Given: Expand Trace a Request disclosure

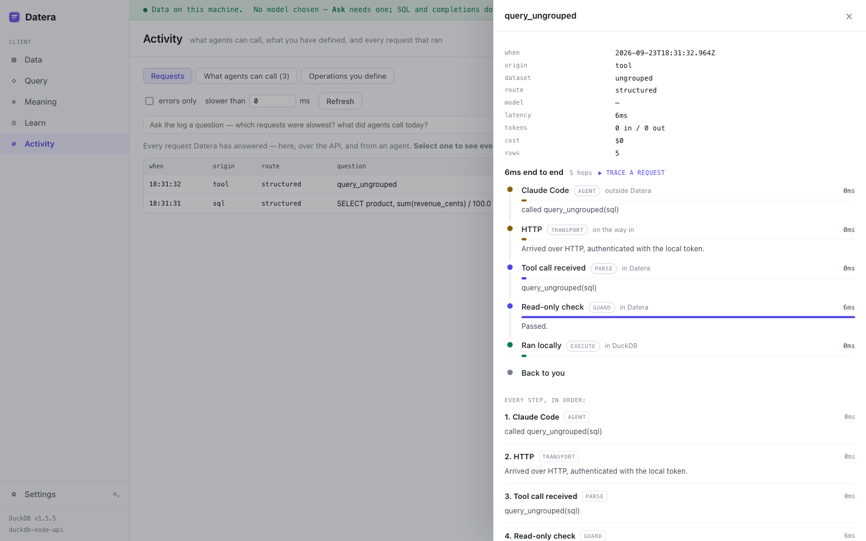Looking at the screenshot, I should coord(631,173).
